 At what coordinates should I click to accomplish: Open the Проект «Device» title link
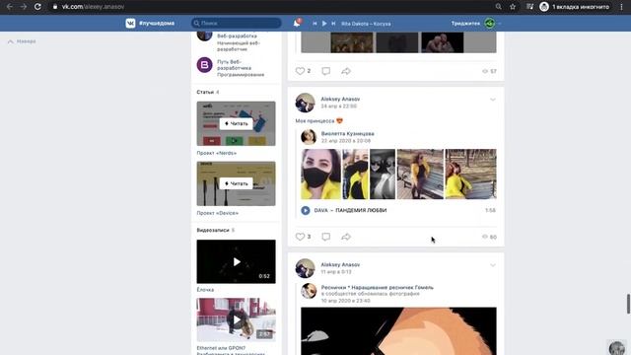click(217, 213)
